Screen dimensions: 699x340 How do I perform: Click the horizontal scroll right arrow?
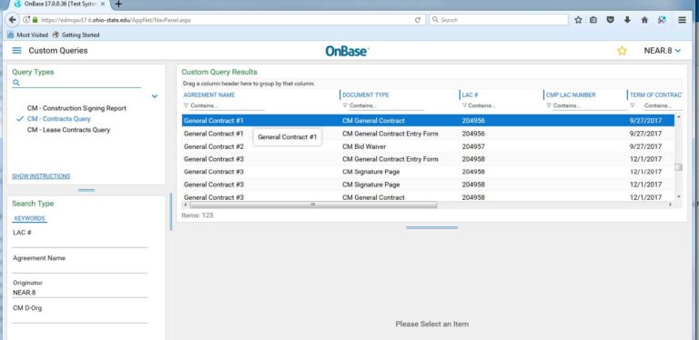pyautogui.click(x=670, y=205)
